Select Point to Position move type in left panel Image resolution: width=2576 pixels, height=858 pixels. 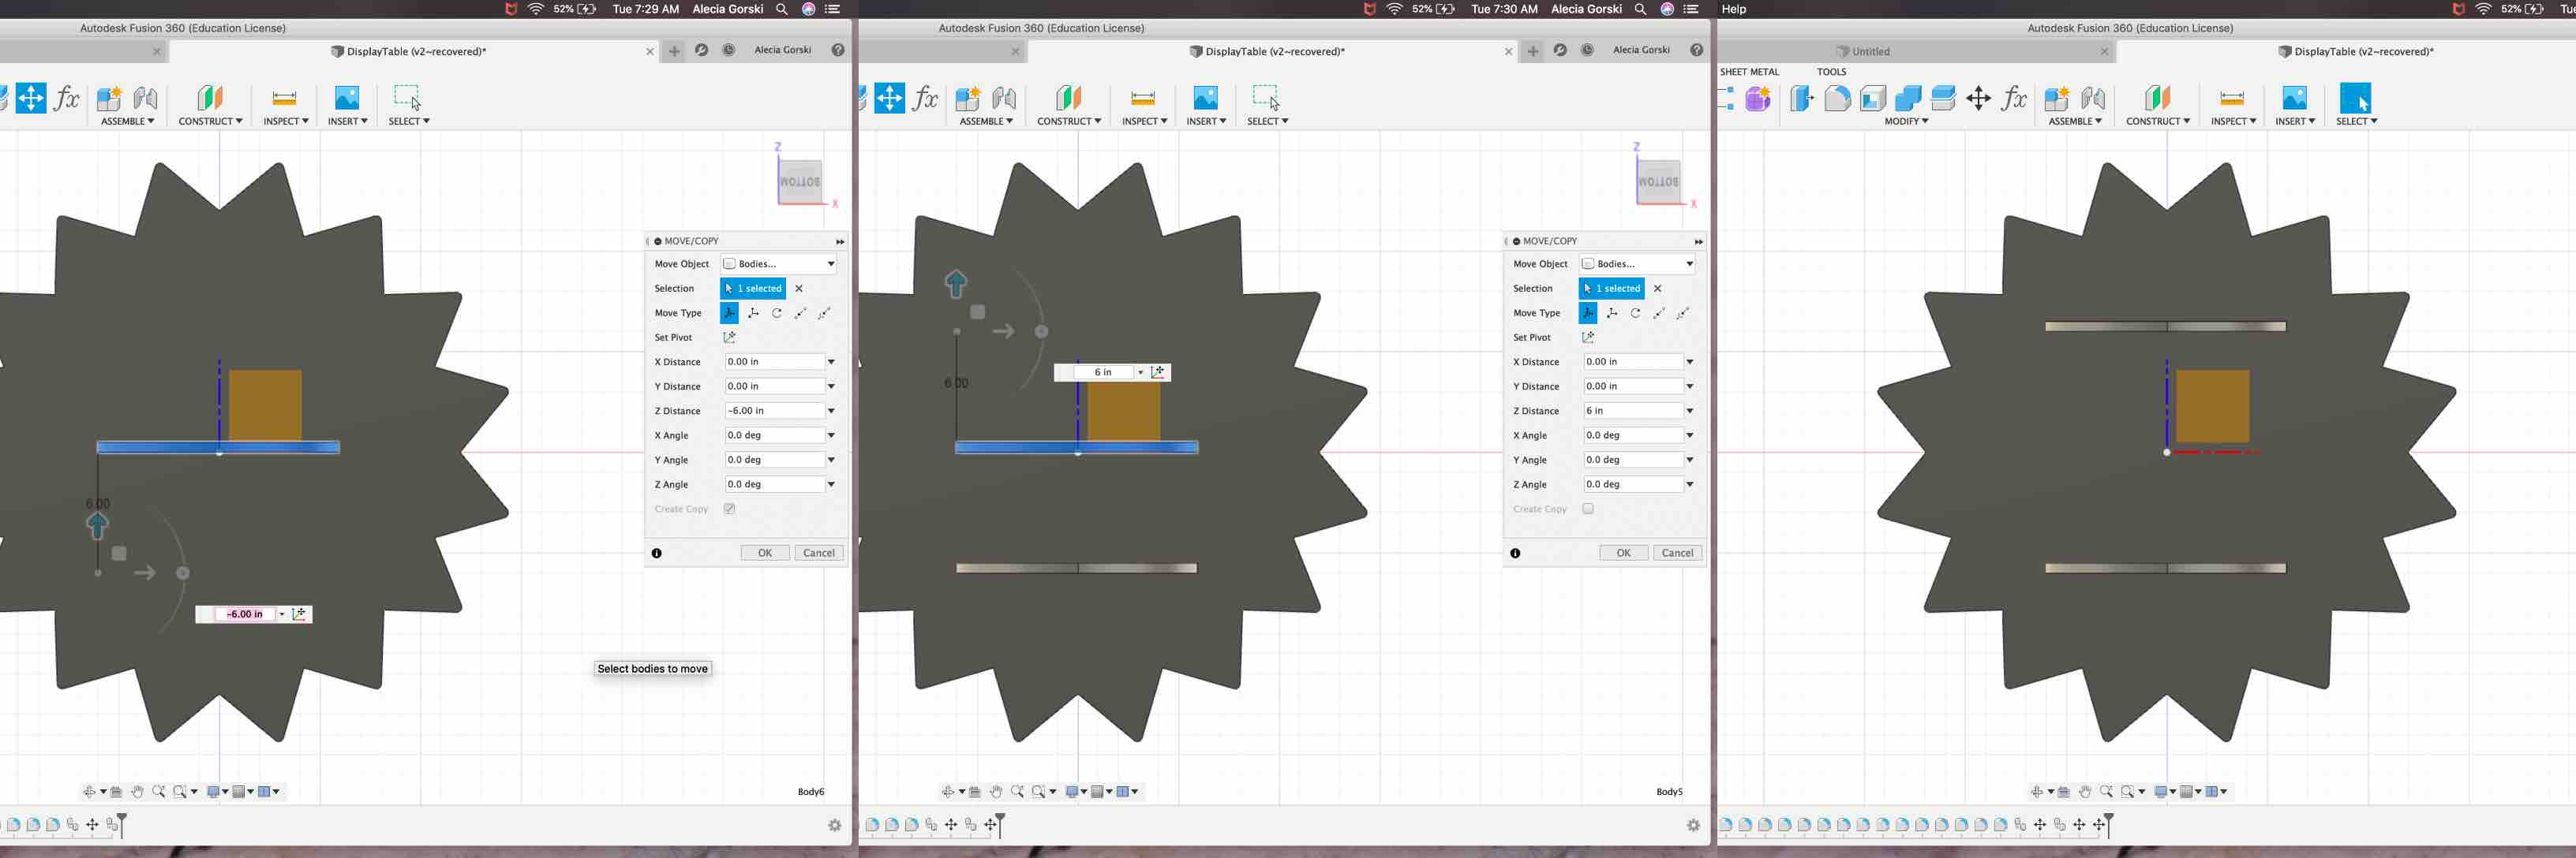click(824, 312)
